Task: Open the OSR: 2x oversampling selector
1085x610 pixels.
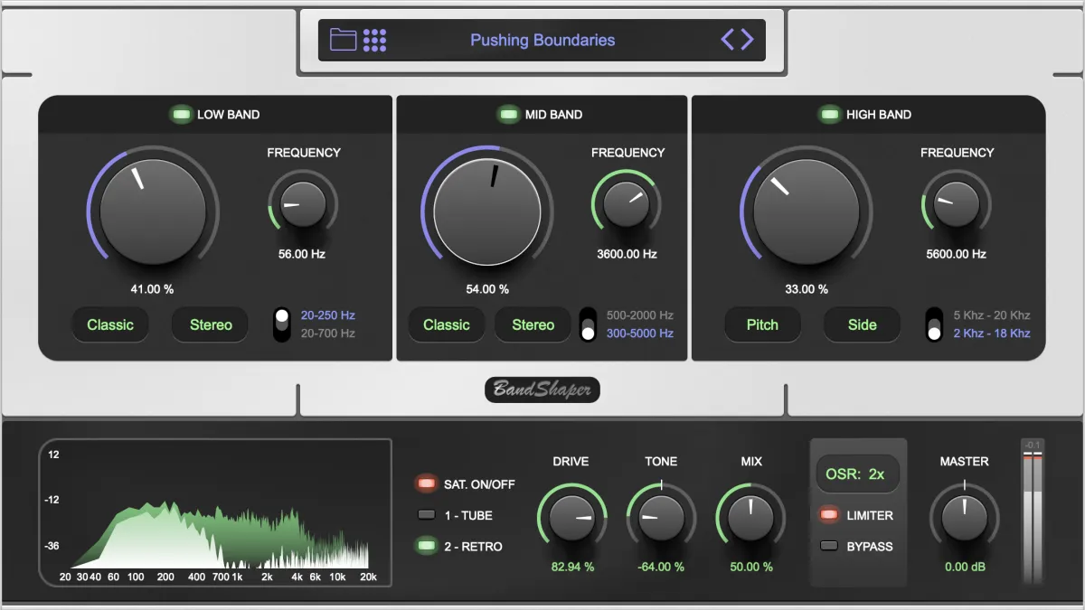Action: click(x=858, y=474)
